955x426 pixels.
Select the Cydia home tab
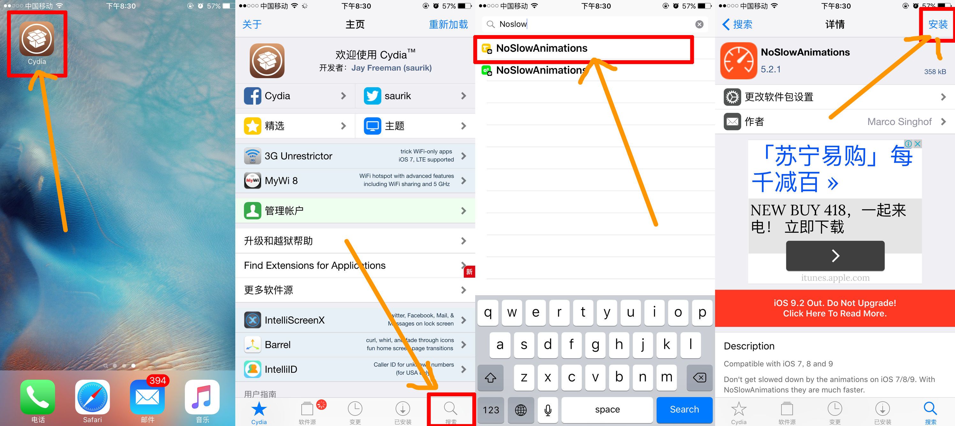click(262, 411)
